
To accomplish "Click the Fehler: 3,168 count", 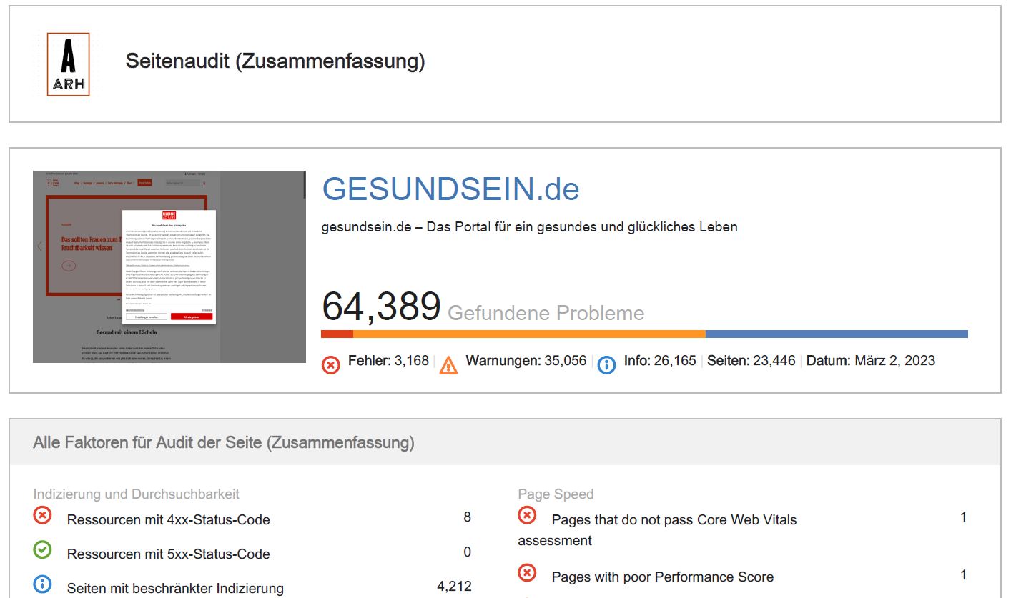I will click(388, 361).
